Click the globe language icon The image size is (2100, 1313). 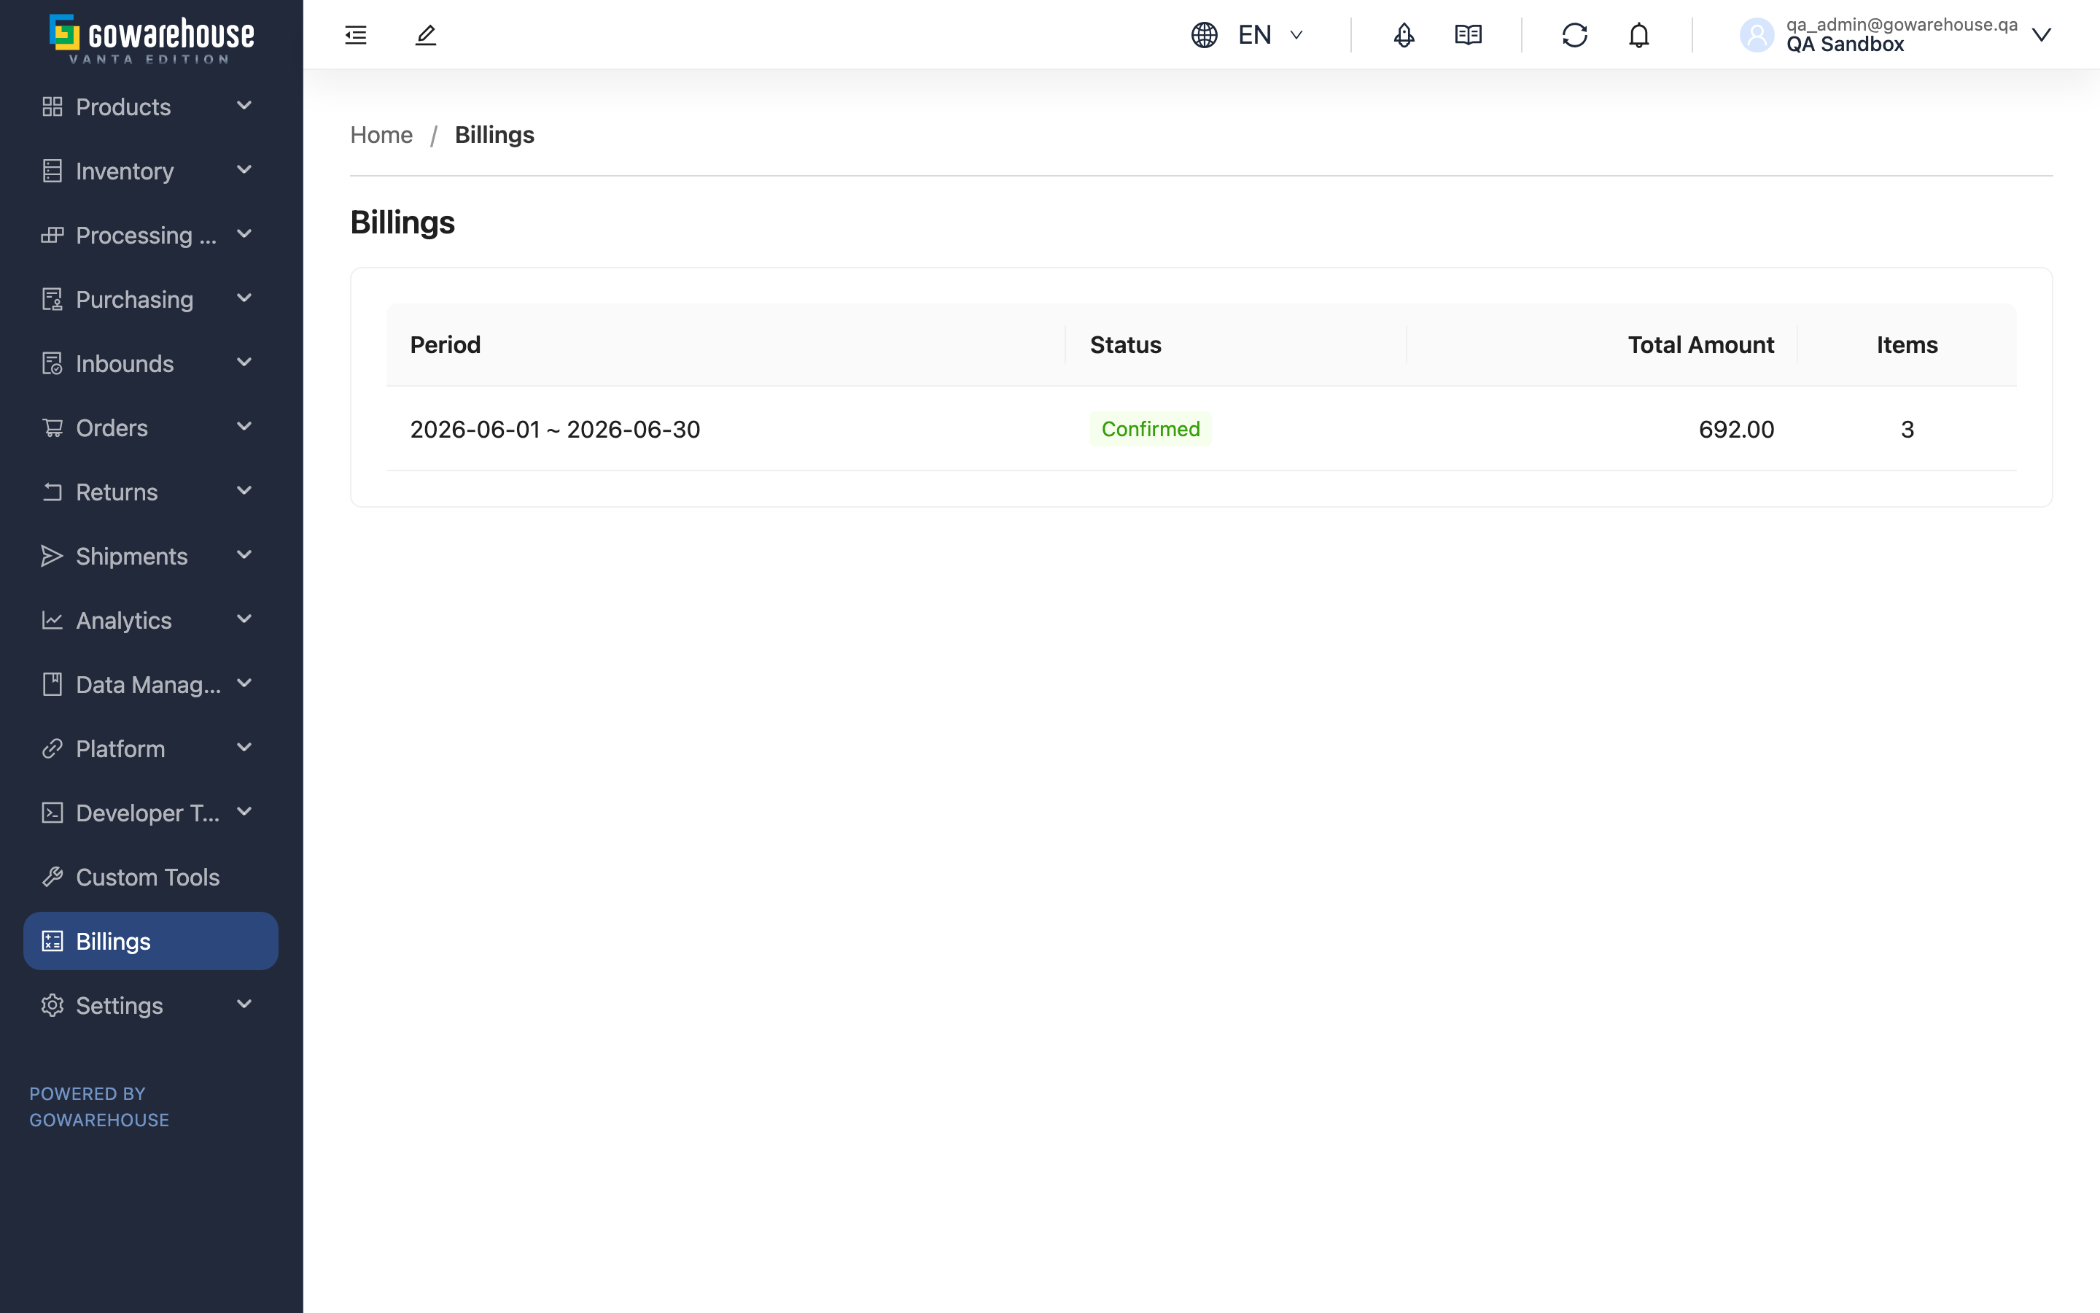1204,35
